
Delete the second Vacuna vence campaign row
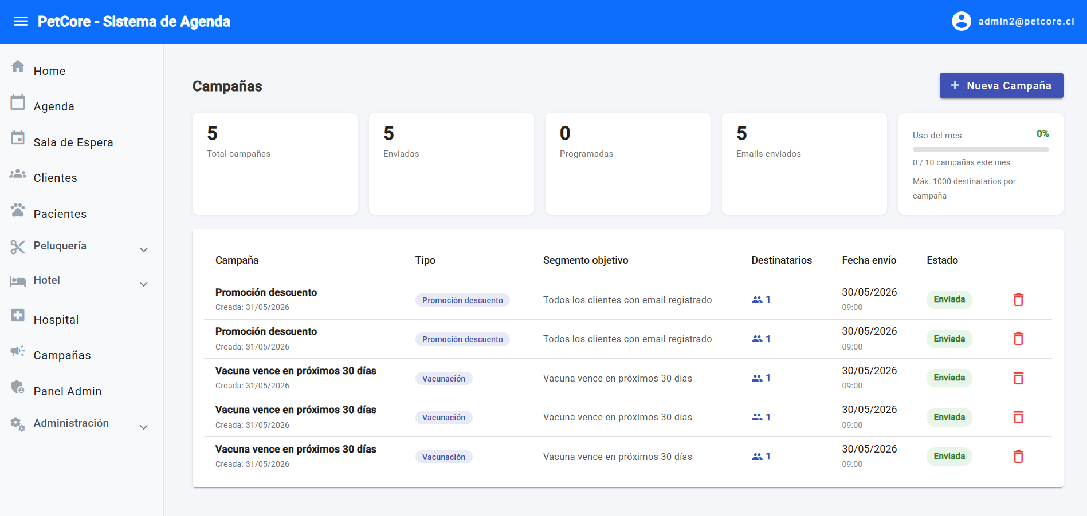(1018, 417)
